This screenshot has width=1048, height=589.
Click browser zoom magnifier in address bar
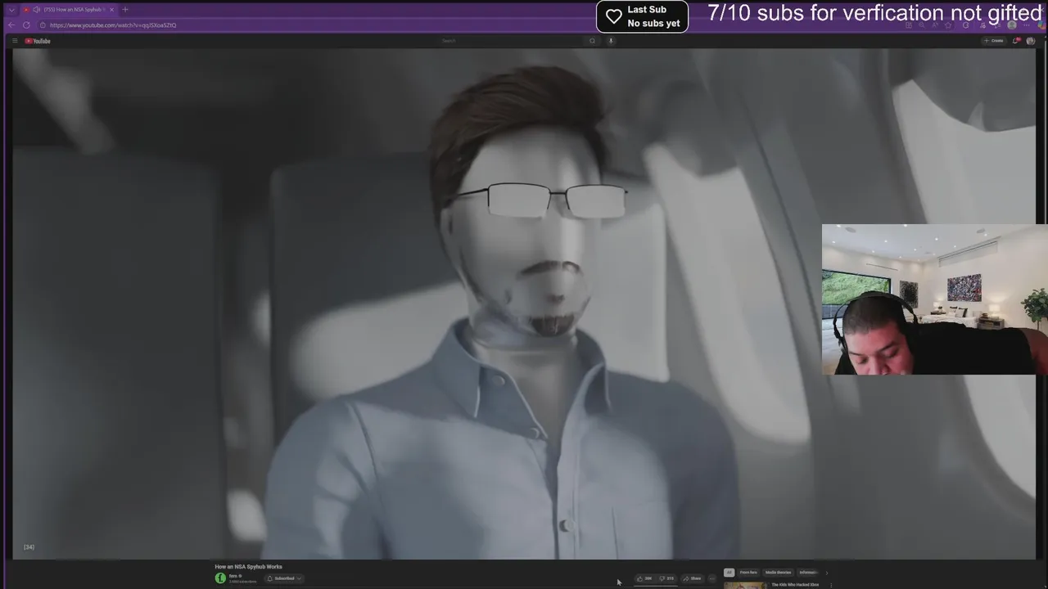[x=922, y=25]
